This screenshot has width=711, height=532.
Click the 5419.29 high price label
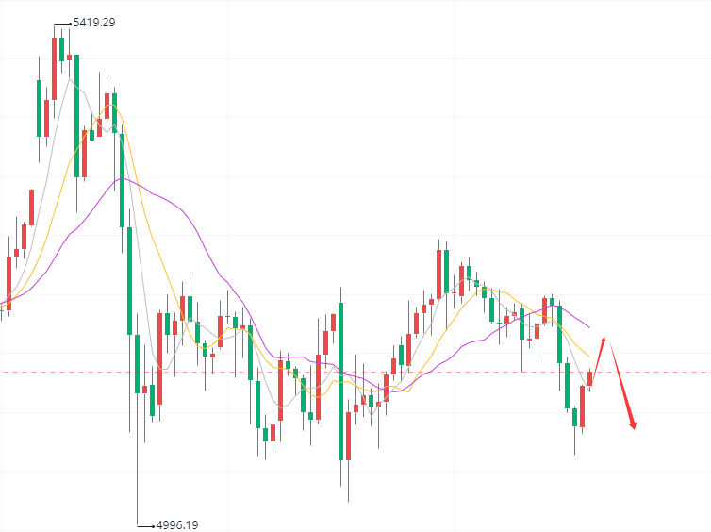(x=95, y=22)
